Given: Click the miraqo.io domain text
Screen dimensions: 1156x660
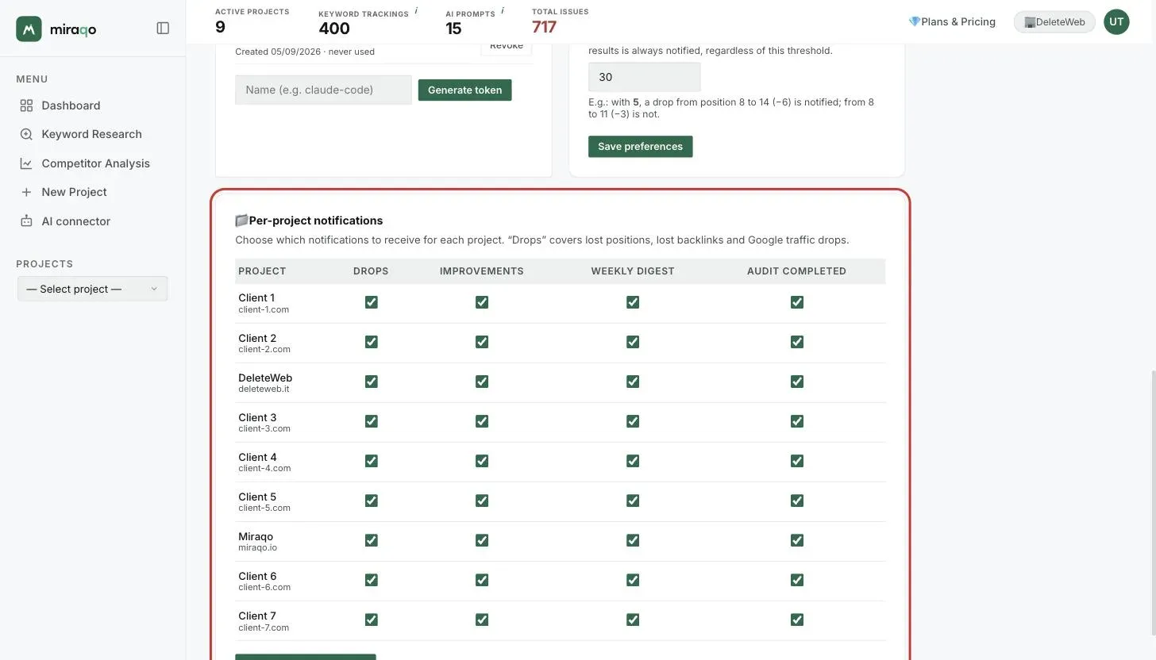Looking at the screenshot, I should click(257, 548).
